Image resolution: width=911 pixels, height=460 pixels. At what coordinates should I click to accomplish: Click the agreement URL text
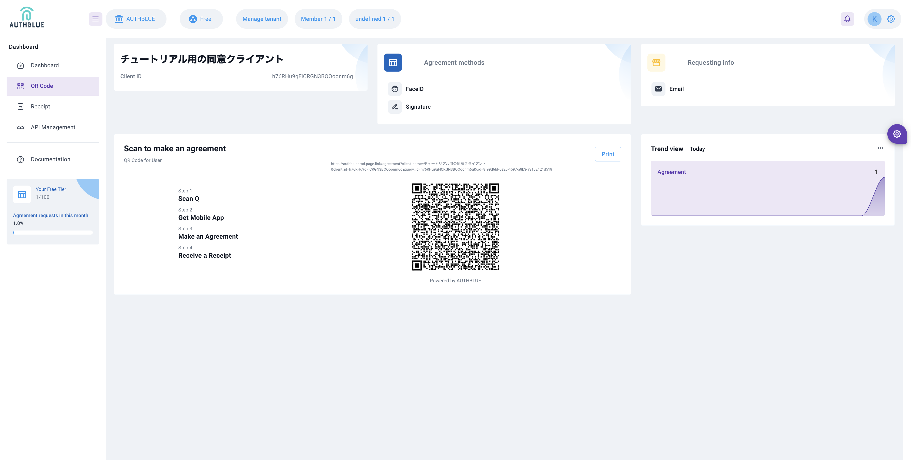tap(441, 166)
